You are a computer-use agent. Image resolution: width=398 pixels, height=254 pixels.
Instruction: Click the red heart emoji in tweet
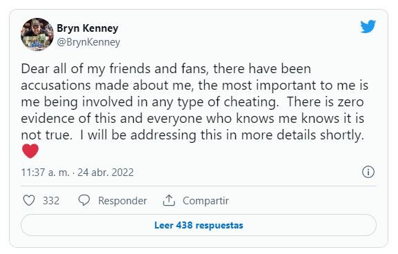coord(30,151)
